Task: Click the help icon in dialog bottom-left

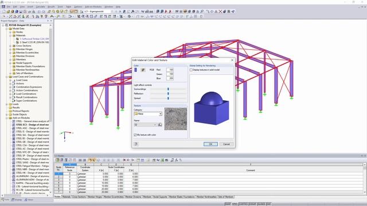Action: [x=136, y=144]
